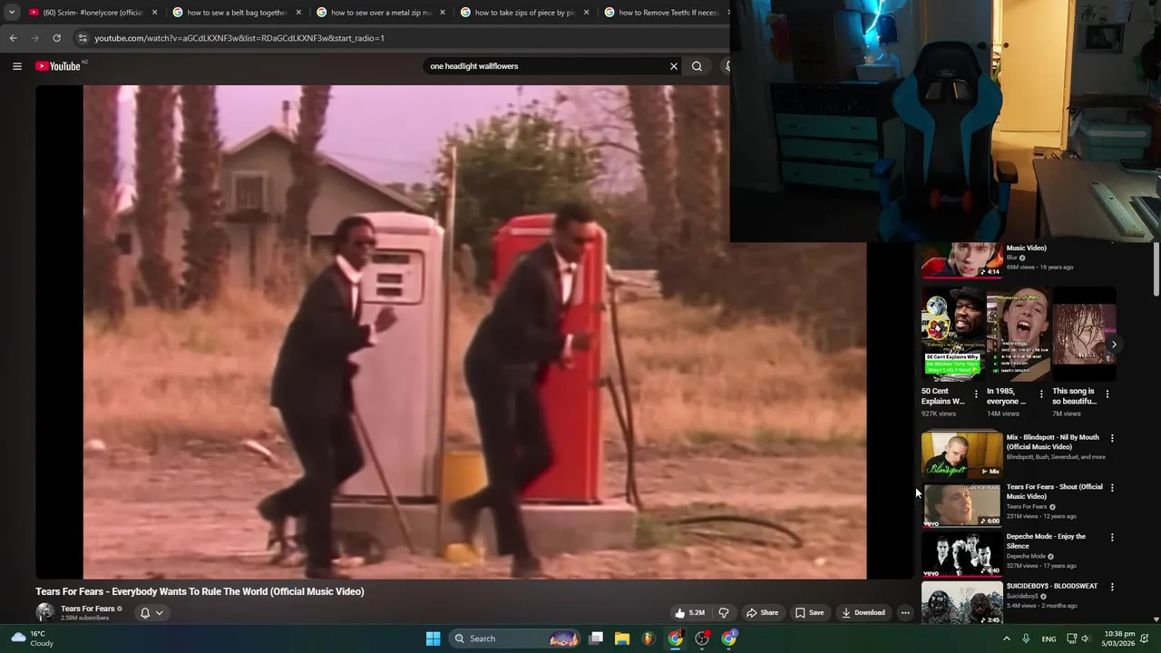Open the YouTube hamburger guide menu
This screenshot has height=653, width=1161.
(16, 66)
